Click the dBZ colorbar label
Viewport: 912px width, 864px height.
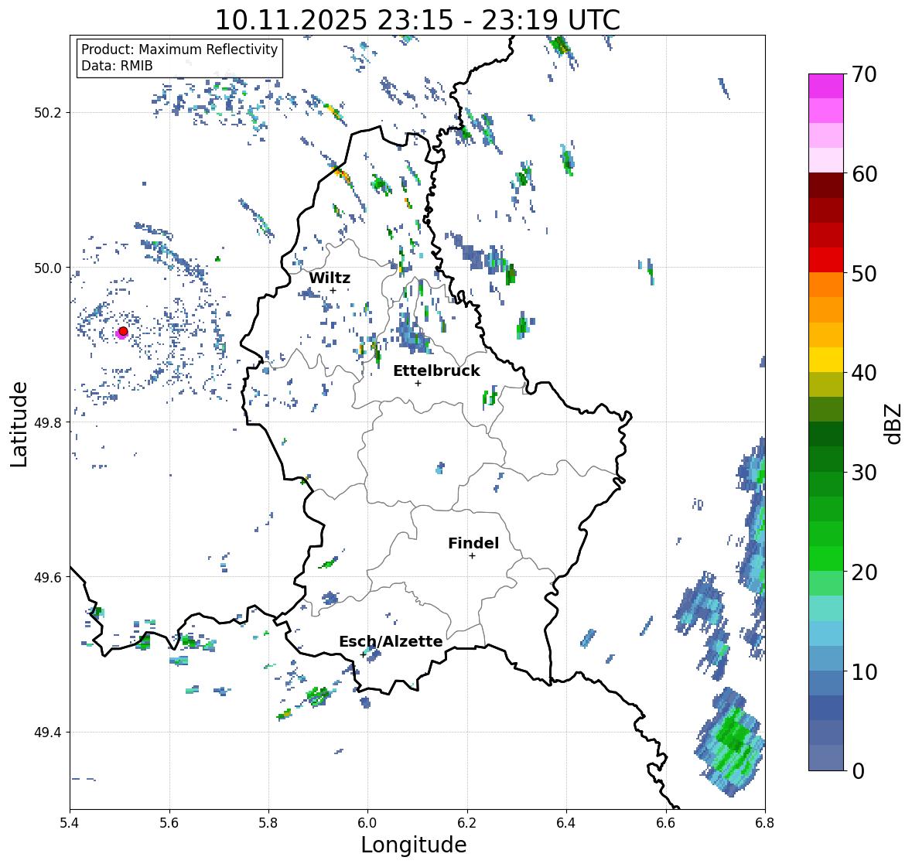(x=894, y=423)
